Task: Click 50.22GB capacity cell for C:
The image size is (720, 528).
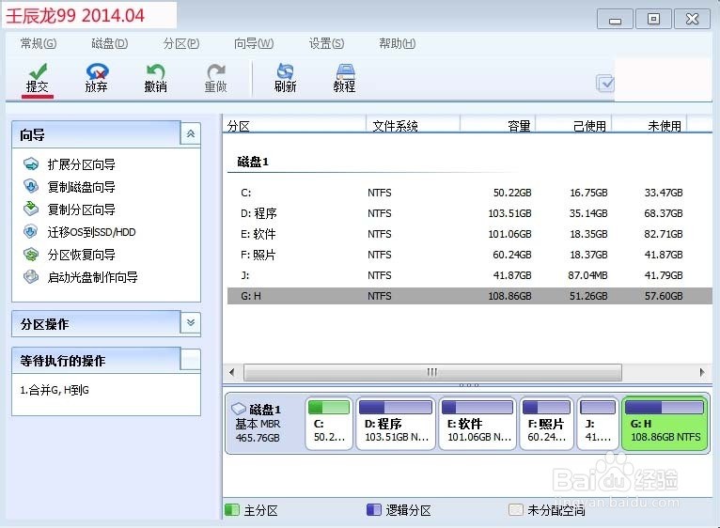Action: point(512,193)
